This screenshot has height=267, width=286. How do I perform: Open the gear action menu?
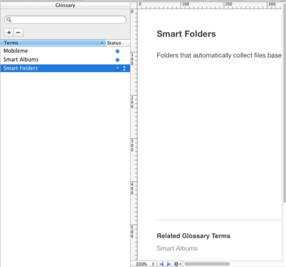[x=178, y=264]
